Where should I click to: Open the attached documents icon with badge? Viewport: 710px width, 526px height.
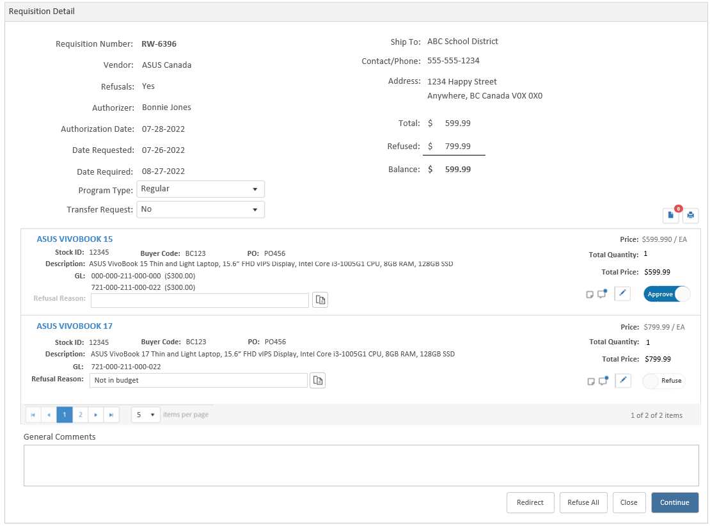click(x=670, y=216)
